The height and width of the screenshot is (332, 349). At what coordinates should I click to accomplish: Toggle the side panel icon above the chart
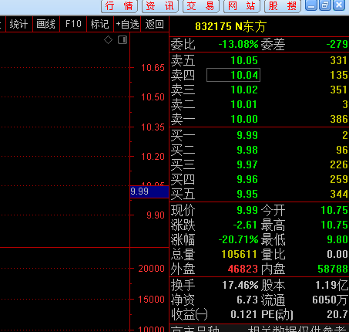(x=122, y=40)
